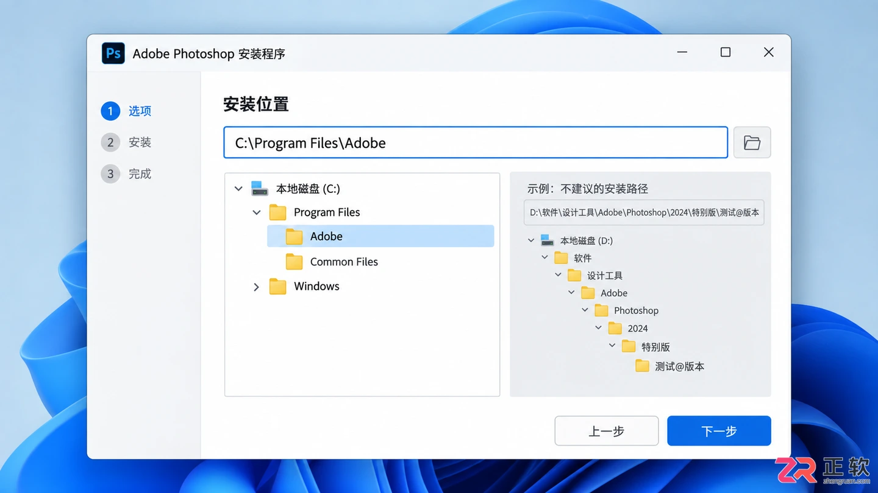The width and height of the screenshot is (878, 493).
Task: Collapse the Photoshop folder chevron
Action: click(x=585, y=310)
